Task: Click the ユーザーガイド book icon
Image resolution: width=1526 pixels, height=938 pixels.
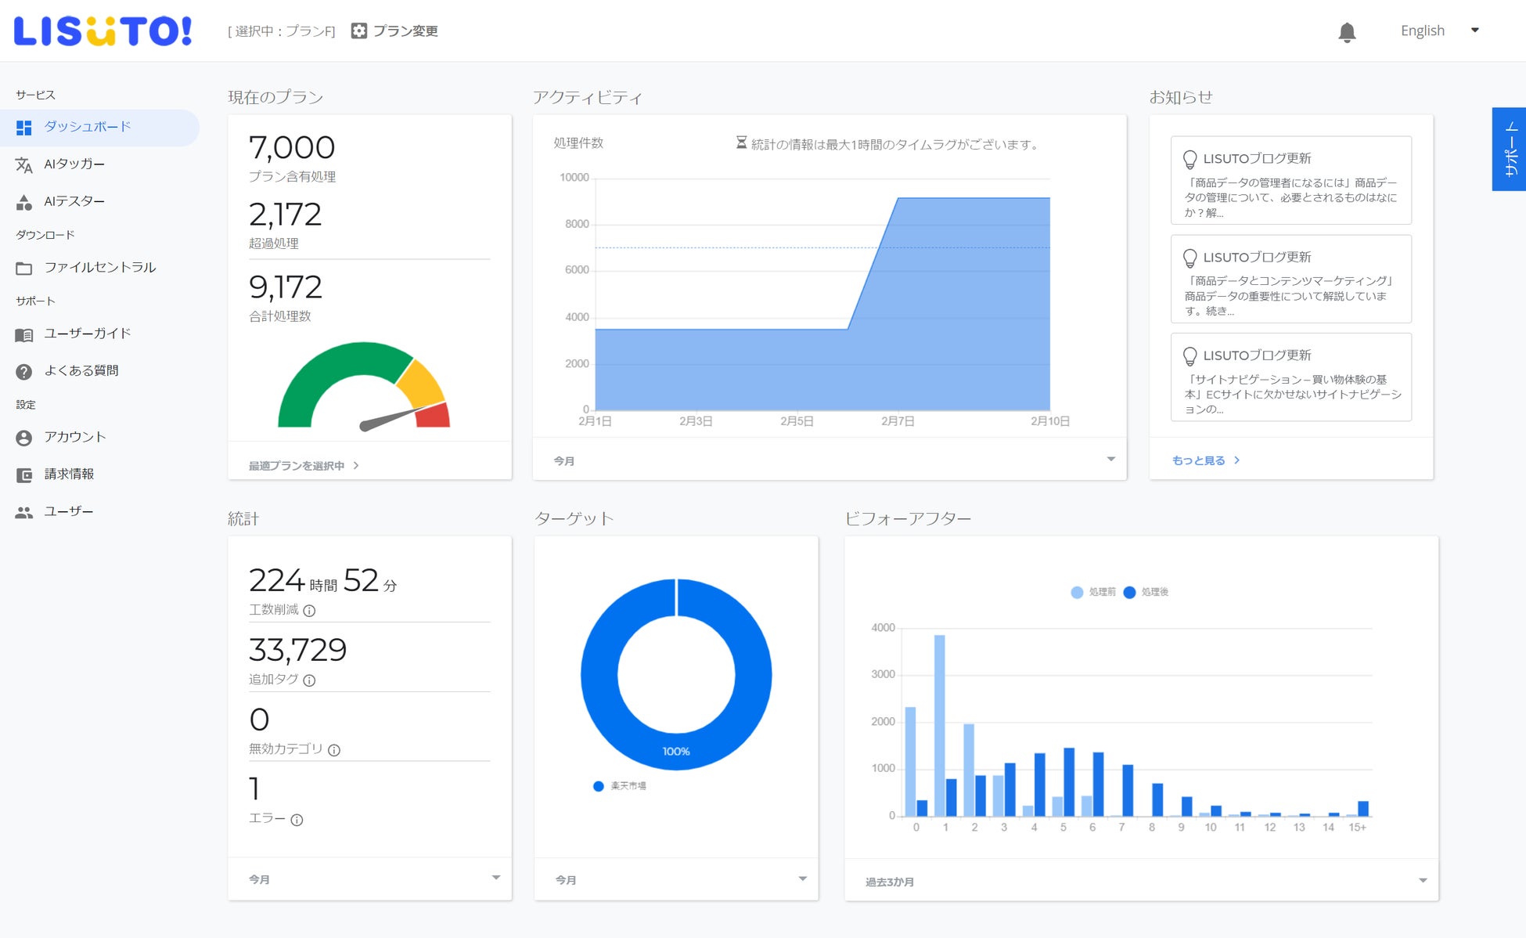Action: click(x=24, y=334)
